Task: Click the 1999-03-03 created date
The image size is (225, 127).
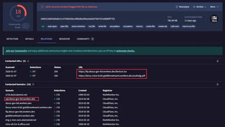Action: click(x=84, y=95)
